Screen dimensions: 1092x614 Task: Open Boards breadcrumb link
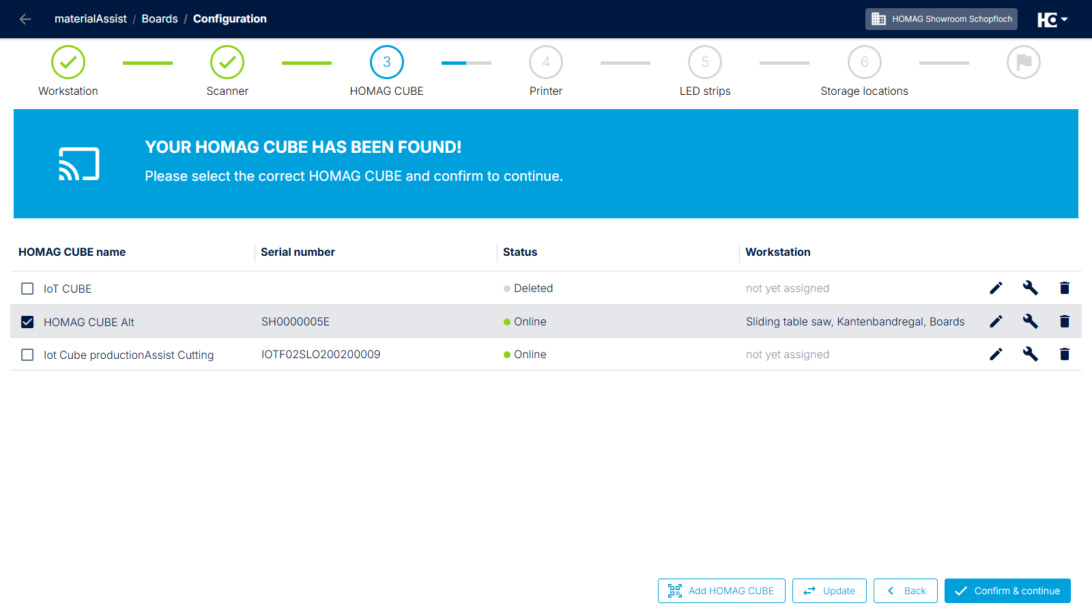click(160, 19)
